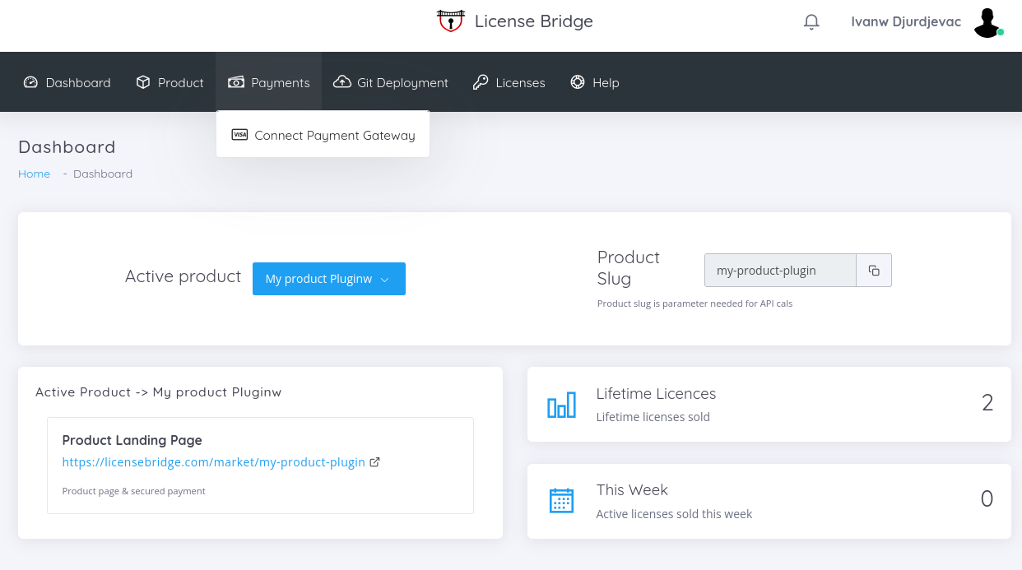
Task: Click the Product cube icon
Action: click(x=143, y=82)
